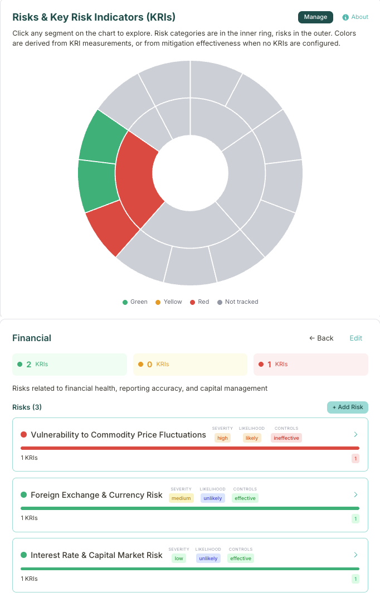380x607 pixels.
Task: Click the green KRI count badge on Interest Rate card
Action: pyautogui.click(x=355, y=578)
